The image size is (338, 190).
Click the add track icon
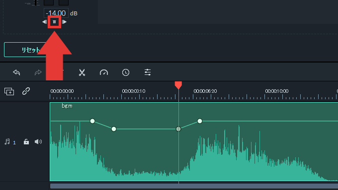pos(9,91)
